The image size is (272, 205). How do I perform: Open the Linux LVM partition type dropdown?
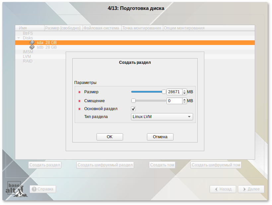pyautogui.click(x=189, y=116)
